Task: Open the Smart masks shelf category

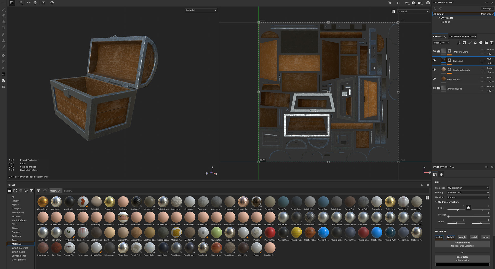Action: pos(19,252)
